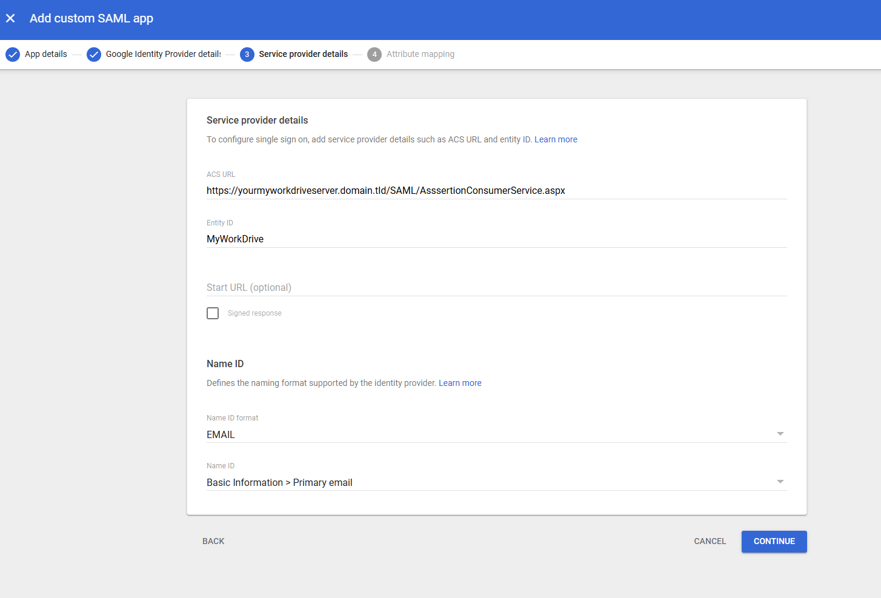
Task: Go to the App details step label
Action: [x=46, y=54]
